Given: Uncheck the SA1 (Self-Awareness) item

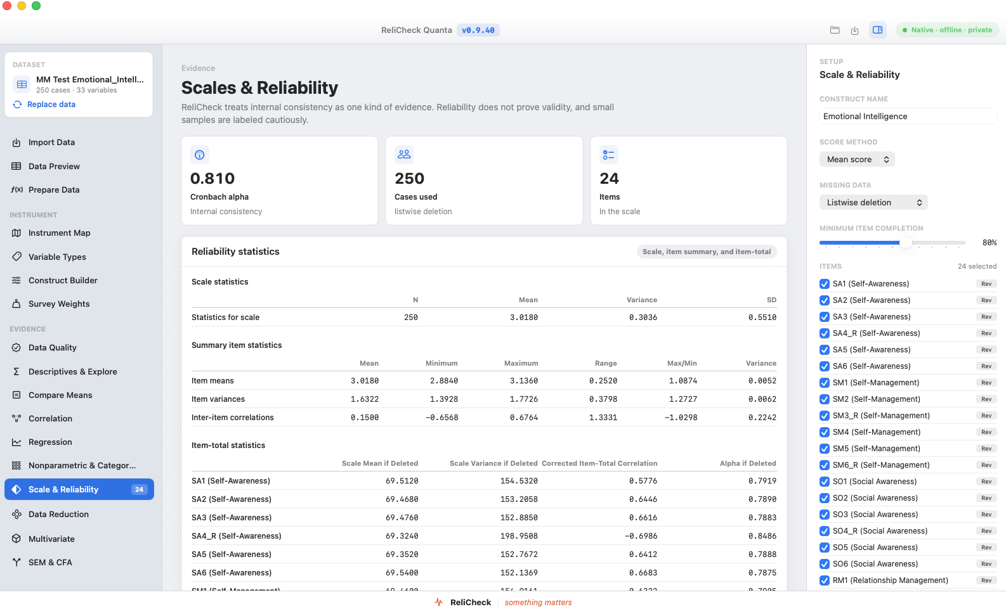Looking at the screenshot, I should tap(825, 284).
